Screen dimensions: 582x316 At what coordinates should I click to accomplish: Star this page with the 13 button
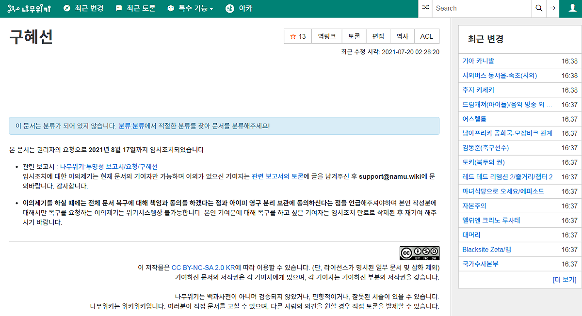298,36
